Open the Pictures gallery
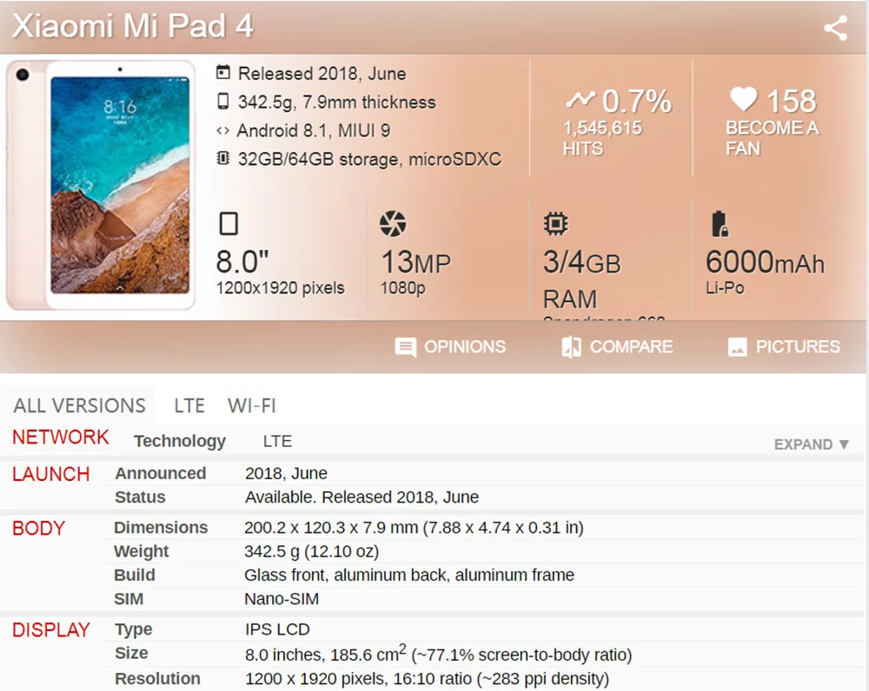The image size is (869, 691). pyautogui.click(x=784, y=347)
